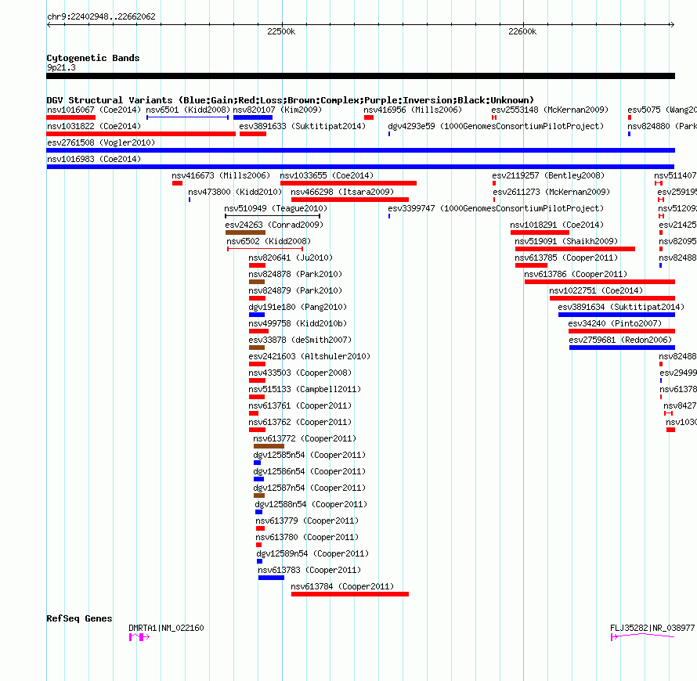Open esv24263 (Conrad2009) complex variant label
Screen dimensions: 697x681
pyautogui.click(x=274, y=225)
